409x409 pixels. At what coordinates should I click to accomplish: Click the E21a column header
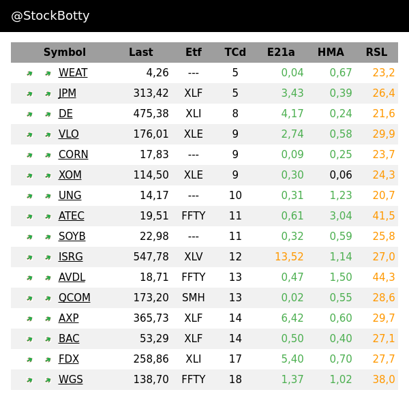point(281,52)
